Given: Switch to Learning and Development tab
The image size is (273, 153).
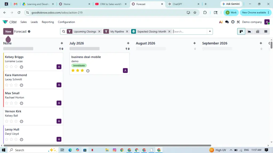Looking at the screenshot, I should click(x=38, y=4).
